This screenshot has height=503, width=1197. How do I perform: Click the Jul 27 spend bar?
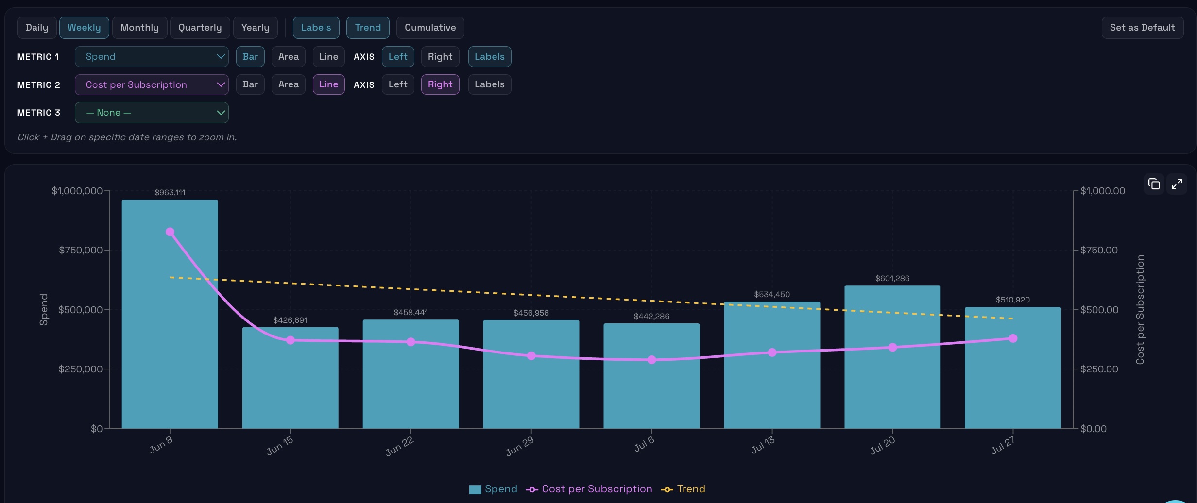click(x=1013, y=368)
